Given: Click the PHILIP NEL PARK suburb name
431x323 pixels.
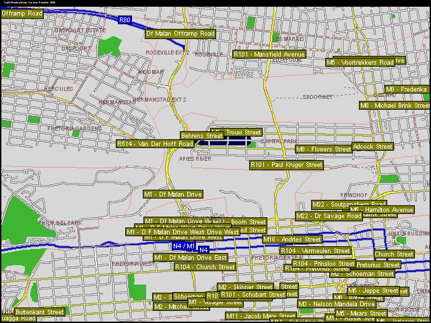Looking at the screenshot, I should pyautogui.click(x=60, y=223).
